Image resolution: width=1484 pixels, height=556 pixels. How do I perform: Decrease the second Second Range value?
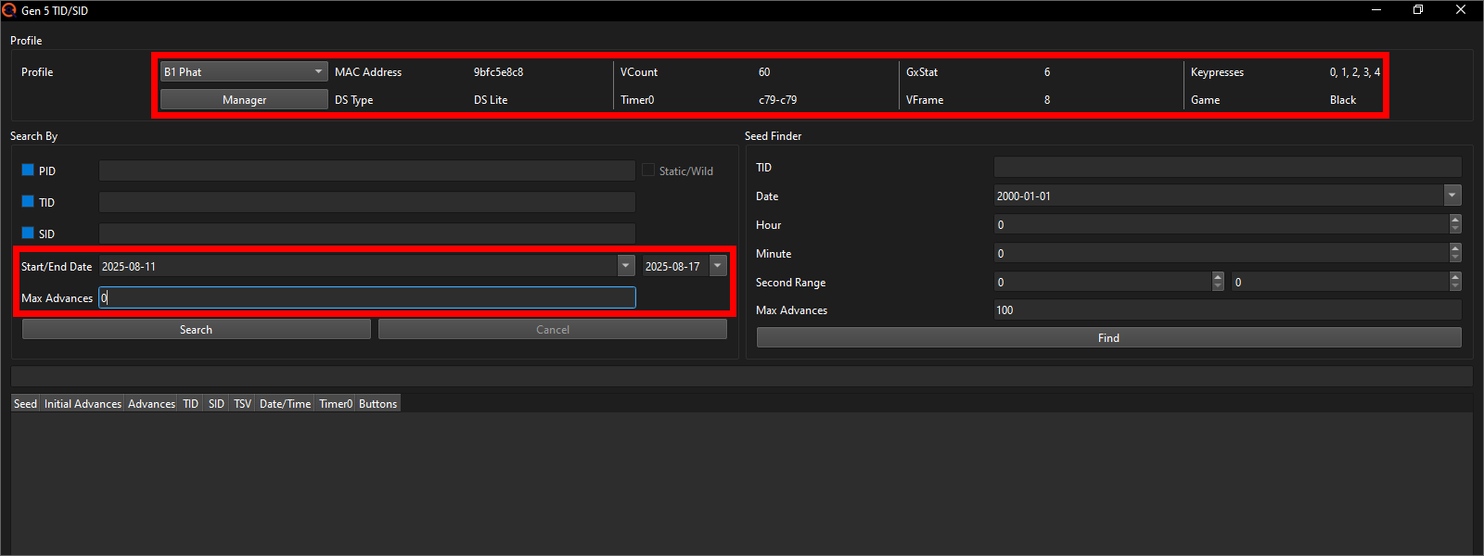coord(1455,286)
